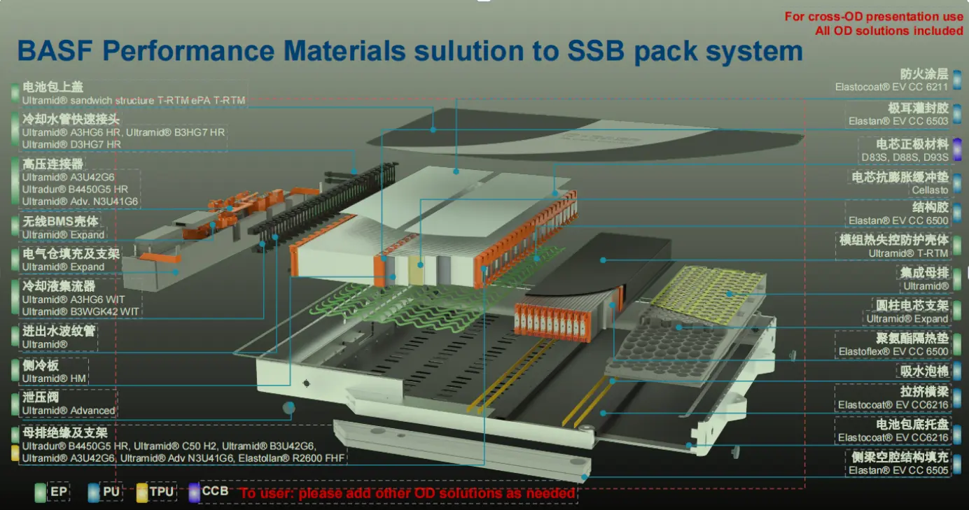Click the yellow TPU legend swatch
969x510 pixels.
141,493
